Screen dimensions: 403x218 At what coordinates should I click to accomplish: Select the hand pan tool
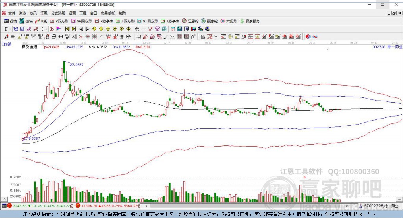pos(137,29)
